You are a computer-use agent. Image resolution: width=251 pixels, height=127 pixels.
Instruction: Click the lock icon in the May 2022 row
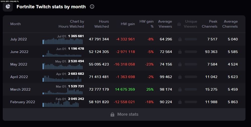[x=180, y=64]
